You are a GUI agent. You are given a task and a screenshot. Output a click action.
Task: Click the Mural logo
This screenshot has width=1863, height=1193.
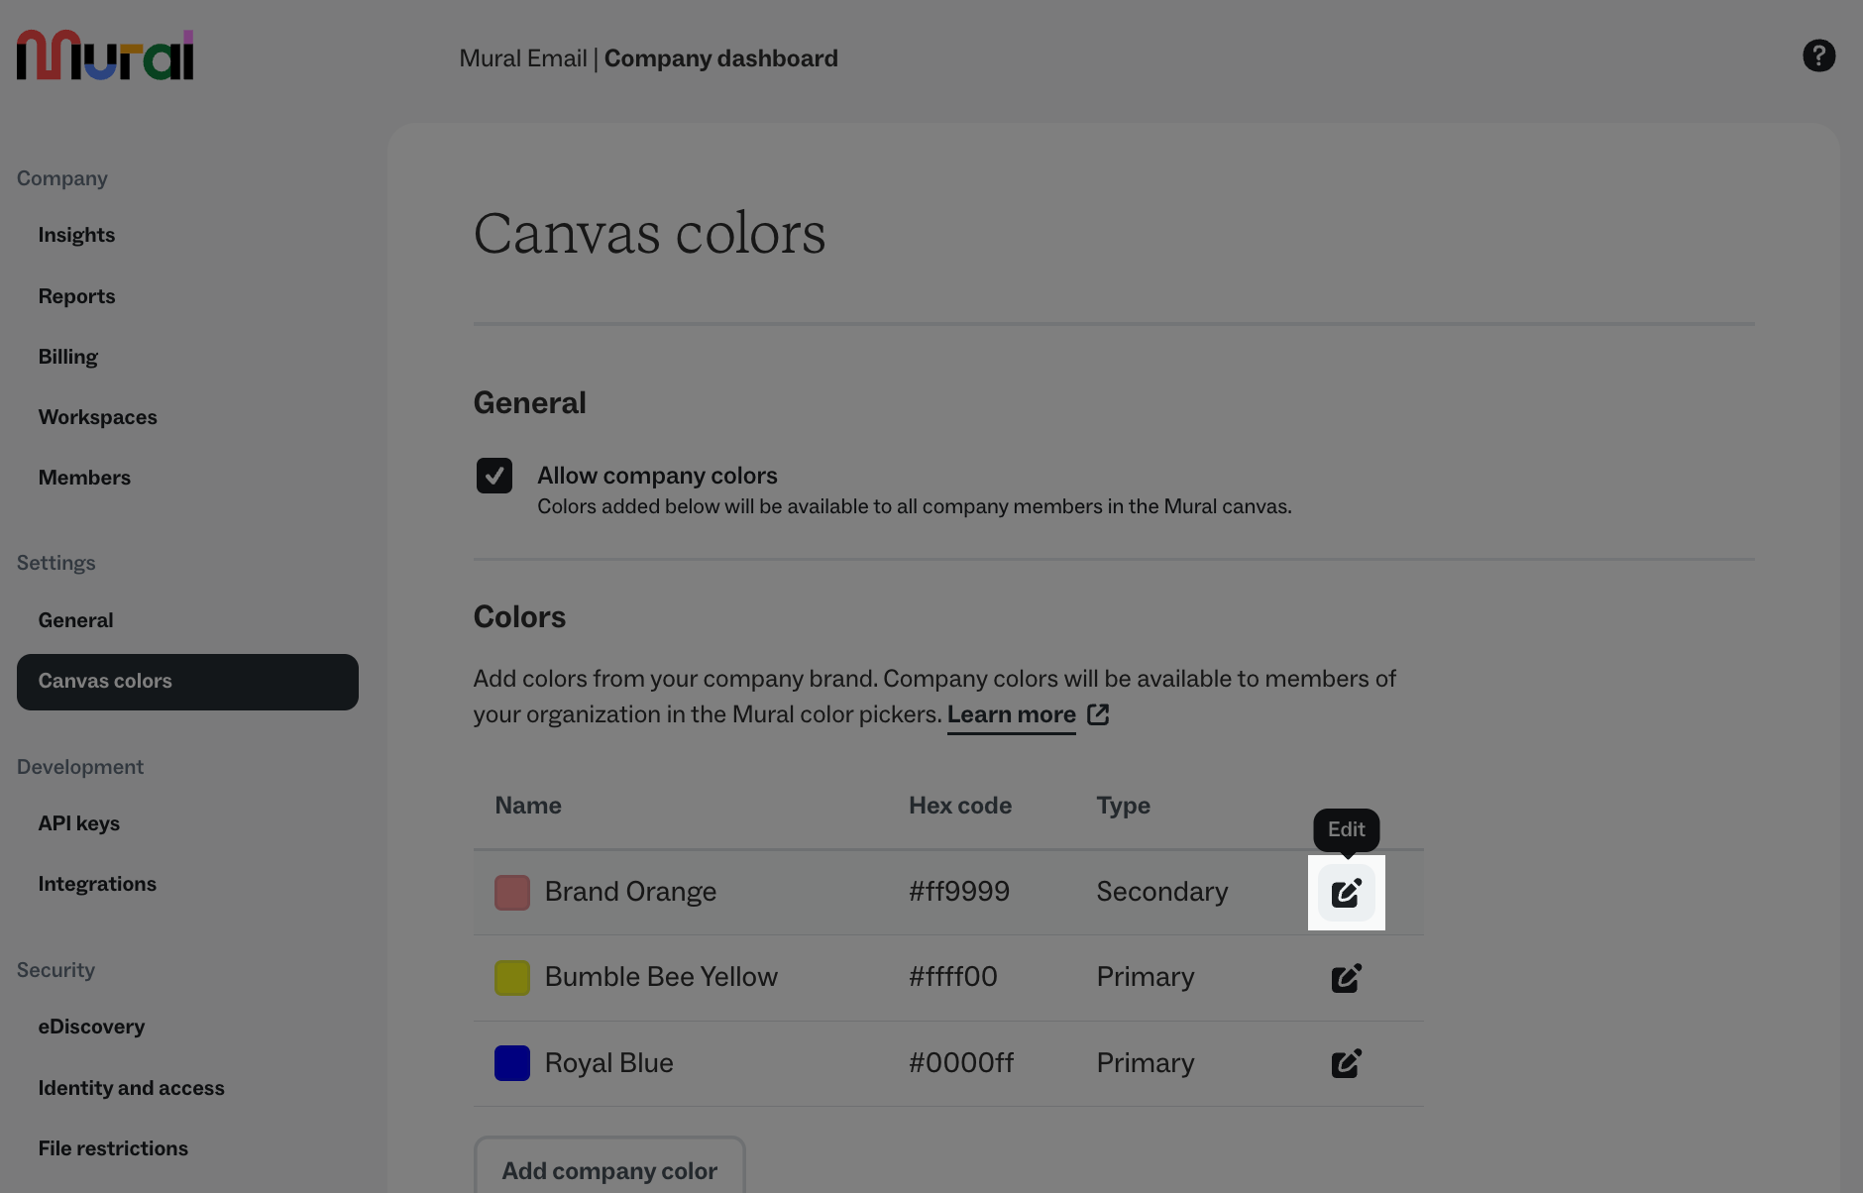tap(105, 54)
